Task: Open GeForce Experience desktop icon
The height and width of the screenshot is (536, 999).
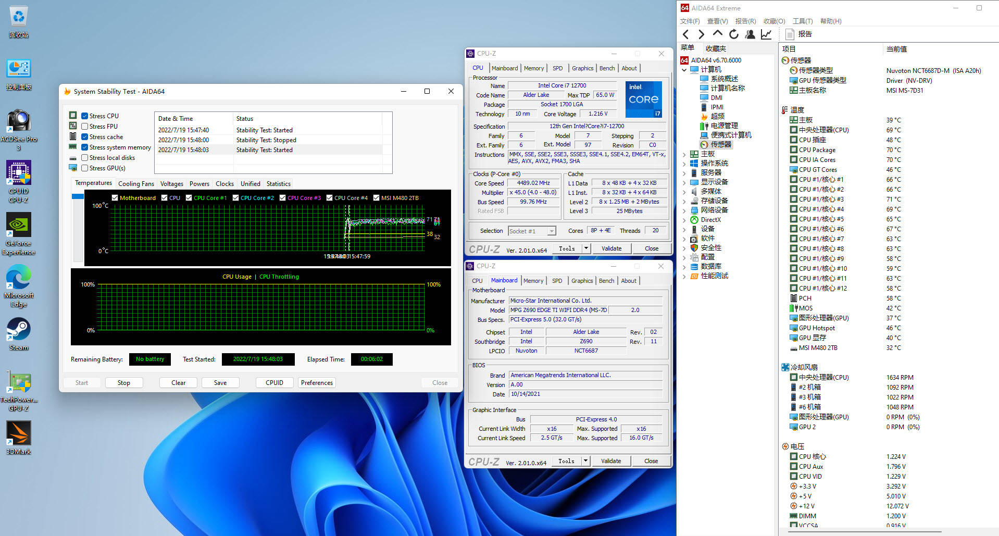Action: 19,234
